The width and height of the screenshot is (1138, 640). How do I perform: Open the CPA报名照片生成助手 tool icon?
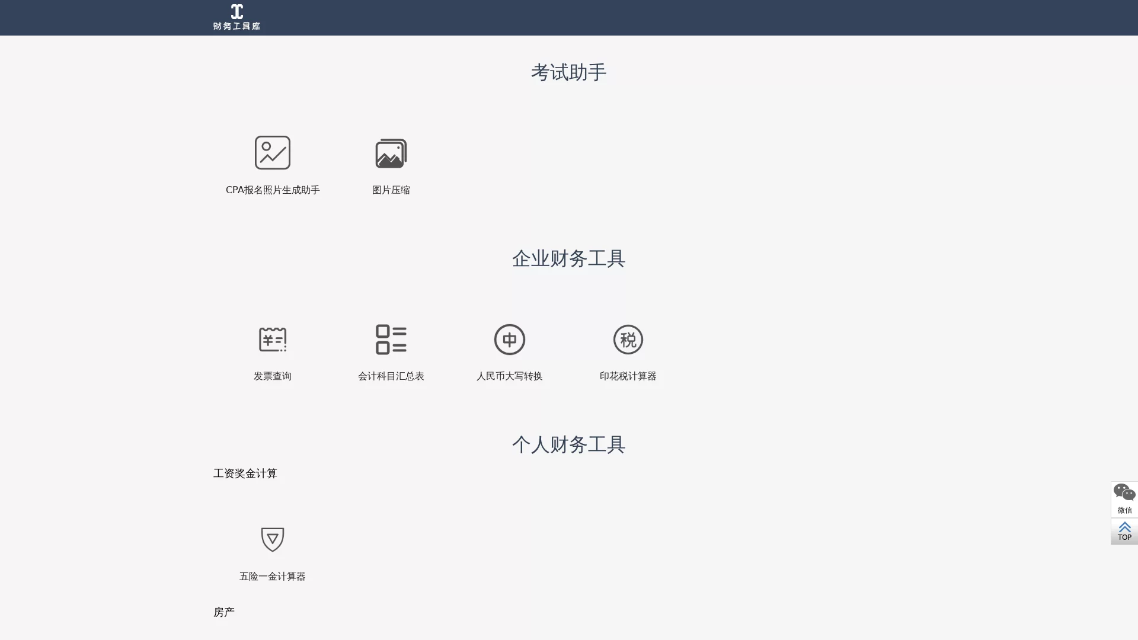point(272,152)
